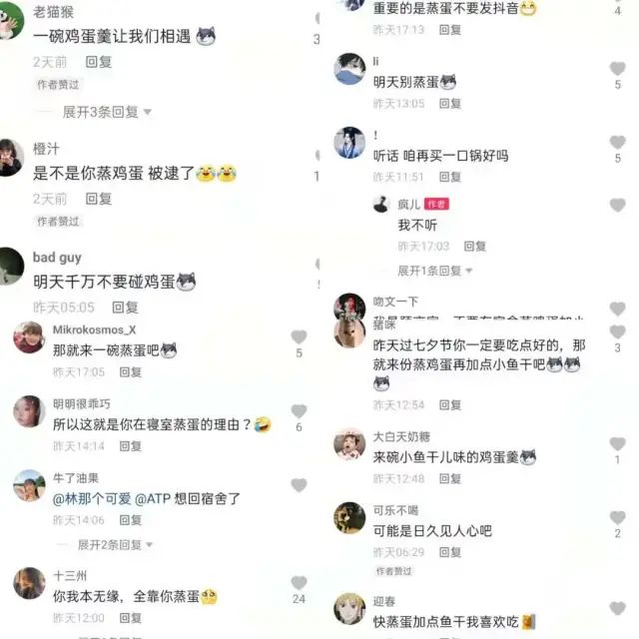Toggle like on 迎春's comment

(x=617, y=608)
